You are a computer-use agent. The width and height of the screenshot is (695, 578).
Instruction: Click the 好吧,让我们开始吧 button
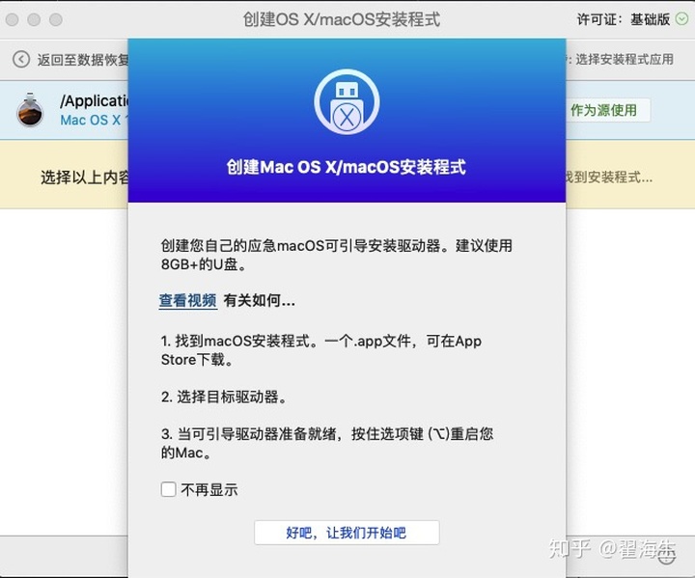click(x=347, y=533)
